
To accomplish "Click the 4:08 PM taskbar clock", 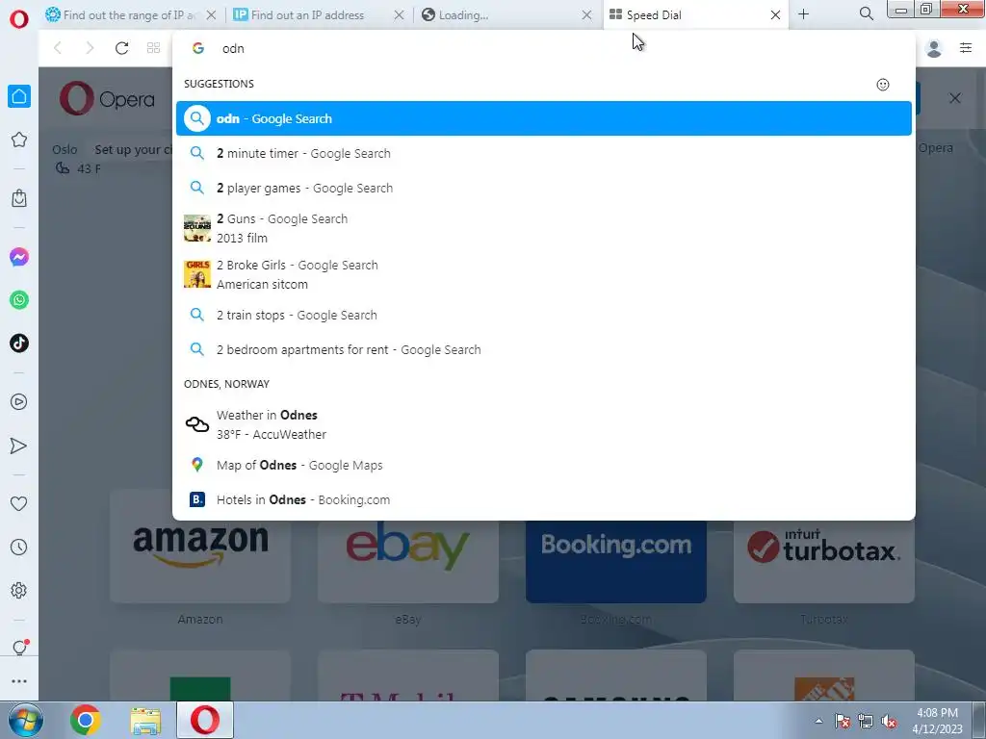I will coord(937,720).
